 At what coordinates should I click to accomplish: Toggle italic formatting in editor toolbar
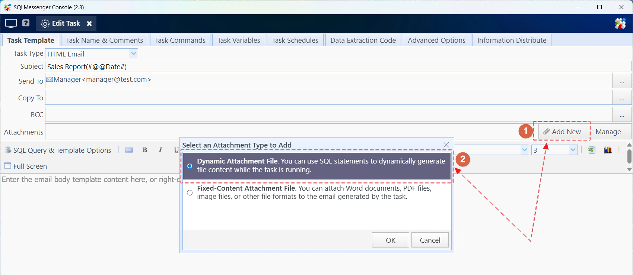[x=160, y=150]
